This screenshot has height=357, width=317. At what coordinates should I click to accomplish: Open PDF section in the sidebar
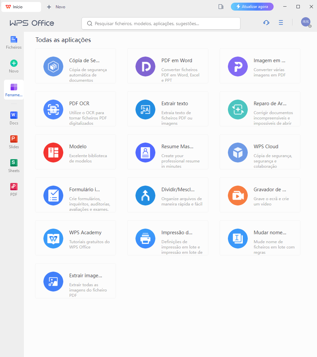[14, 189]
